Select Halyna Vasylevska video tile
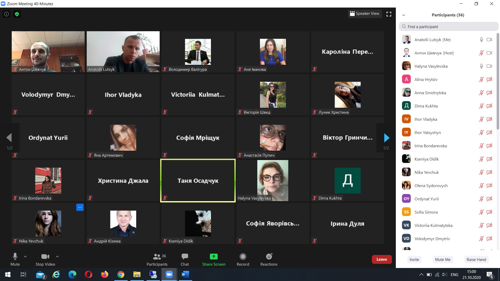This screenshot has height=281, width=500. (x=273, y=181)
